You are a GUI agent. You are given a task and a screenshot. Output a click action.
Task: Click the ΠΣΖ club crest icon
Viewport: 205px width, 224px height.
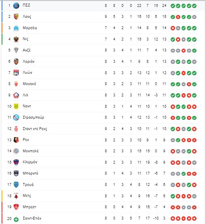point(16,6)
